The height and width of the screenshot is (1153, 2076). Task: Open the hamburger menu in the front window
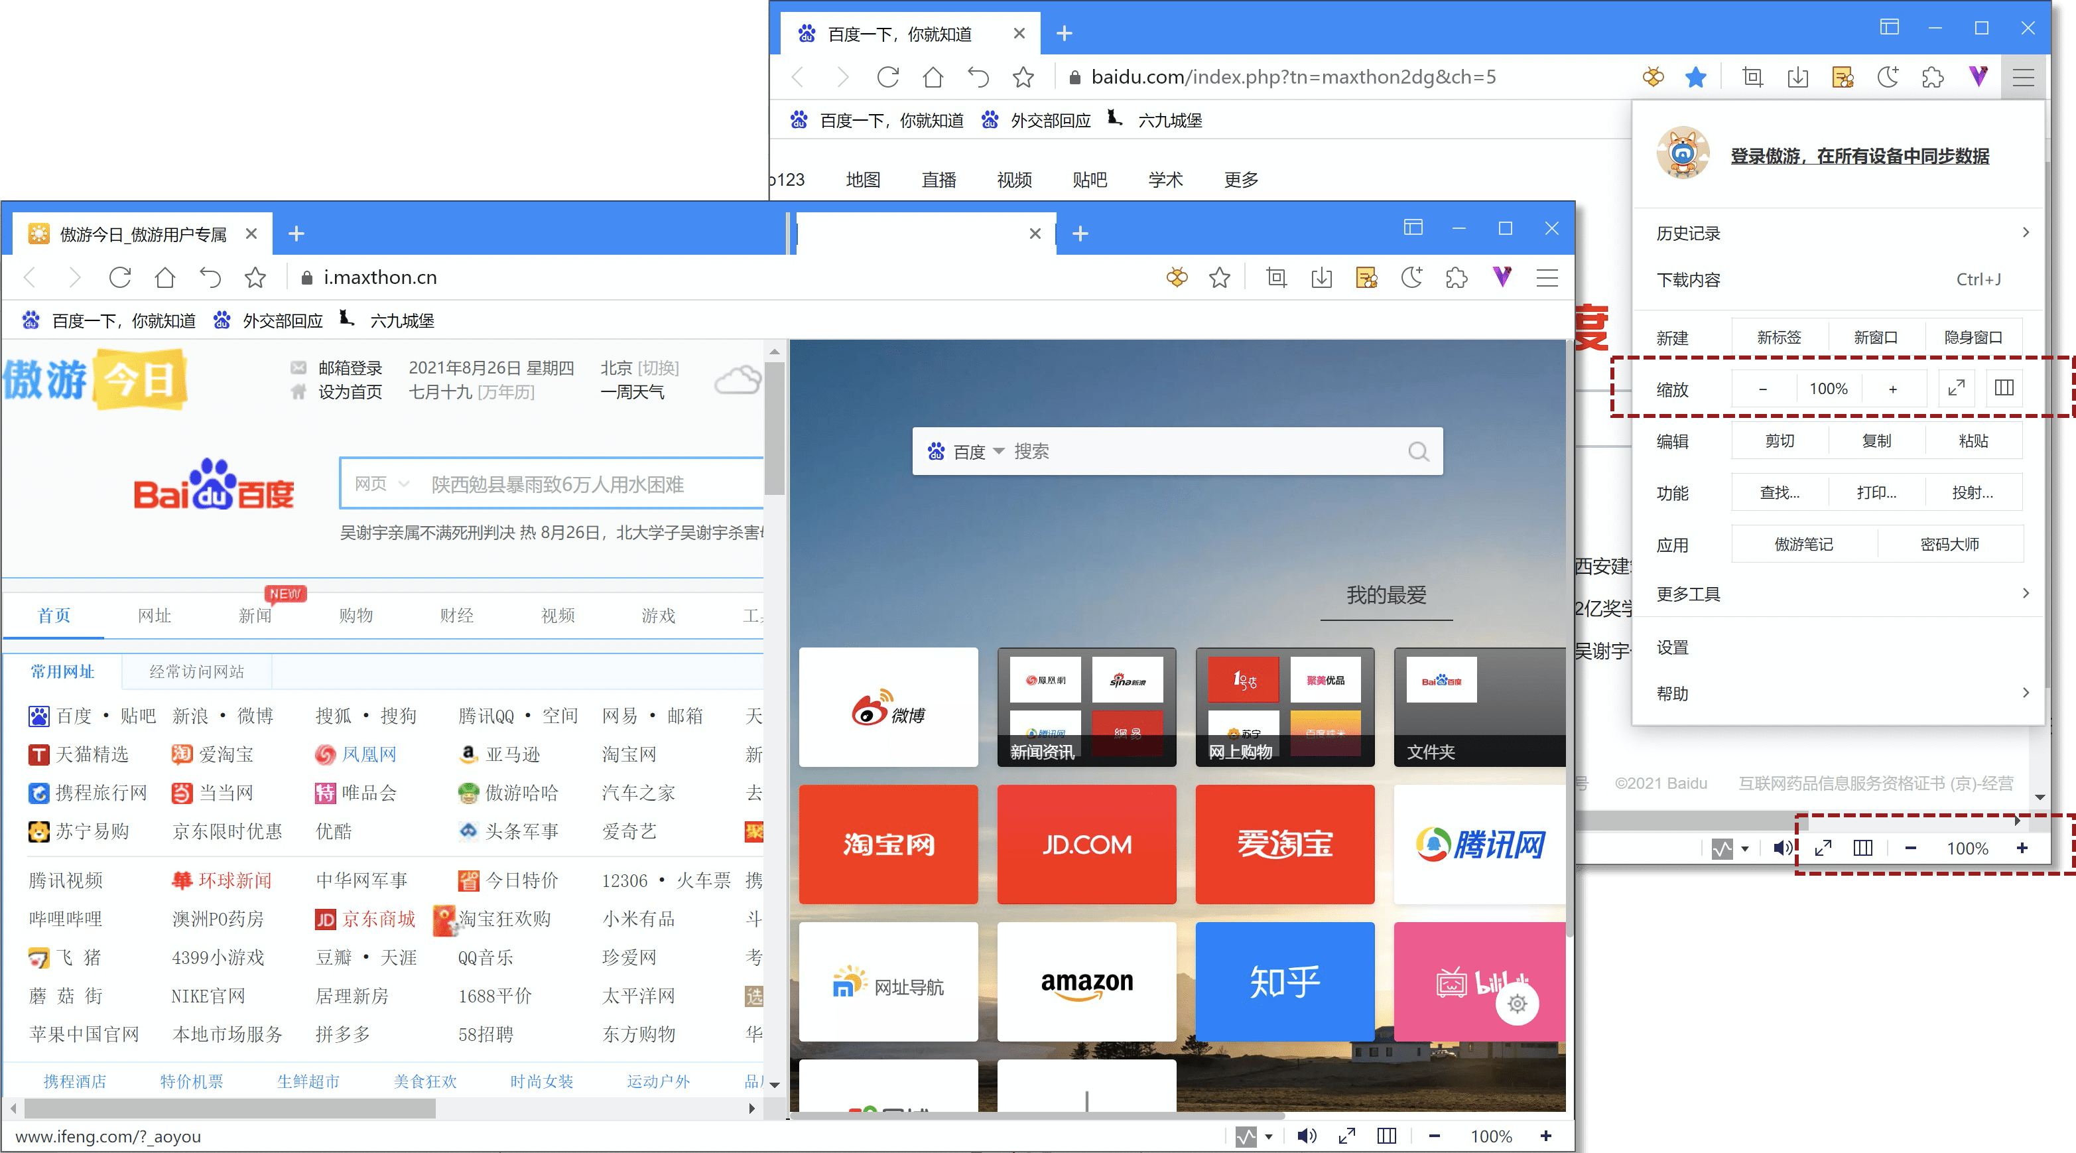tap(1547, 277)
